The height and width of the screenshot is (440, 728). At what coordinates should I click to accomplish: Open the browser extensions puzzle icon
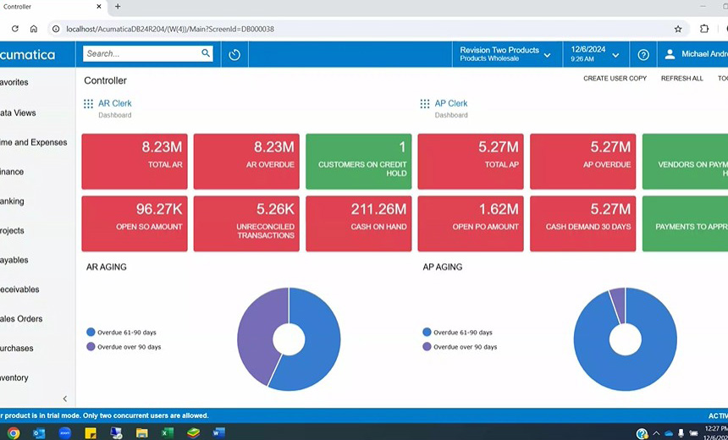coord(704,29)
